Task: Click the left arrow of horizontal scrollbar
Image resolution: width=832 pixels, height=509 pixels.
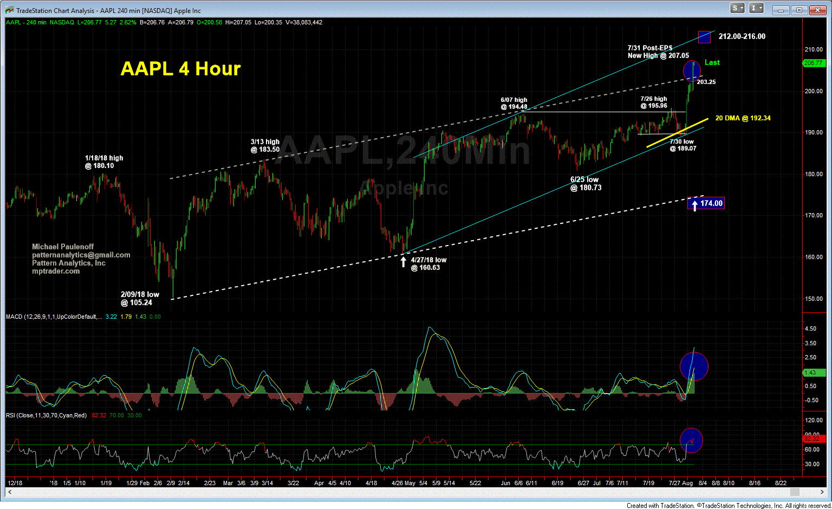Action: click(x=9, y=492)
